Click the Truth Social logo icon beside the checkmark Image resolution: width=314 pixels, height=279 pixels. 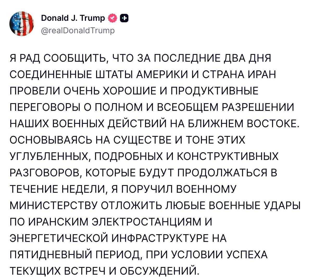(x=124, y=18)
